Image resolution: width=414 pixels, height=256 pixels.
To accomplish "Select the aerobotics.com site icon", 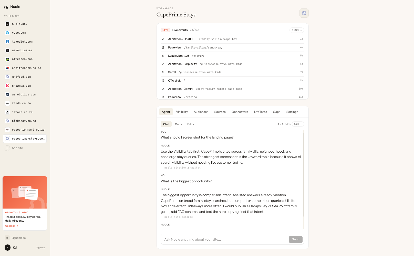I will coord(7,94).
